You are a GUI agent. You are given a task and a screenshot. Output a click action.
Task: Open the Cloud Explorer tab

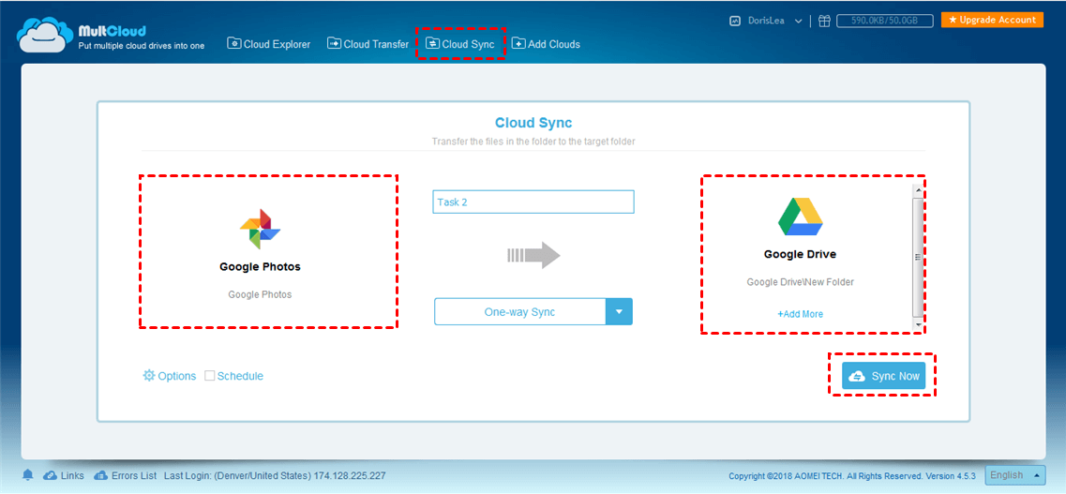(268, 44)
